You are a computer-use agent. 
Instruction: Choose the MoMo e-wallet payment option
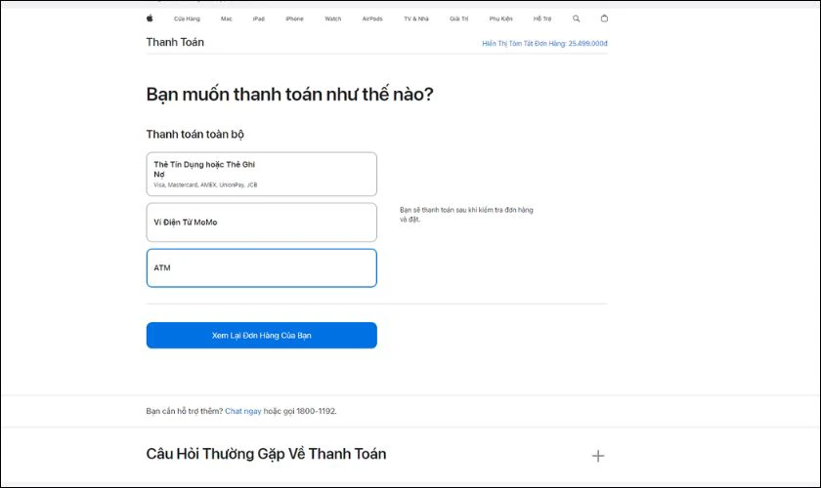pos(261,223)
